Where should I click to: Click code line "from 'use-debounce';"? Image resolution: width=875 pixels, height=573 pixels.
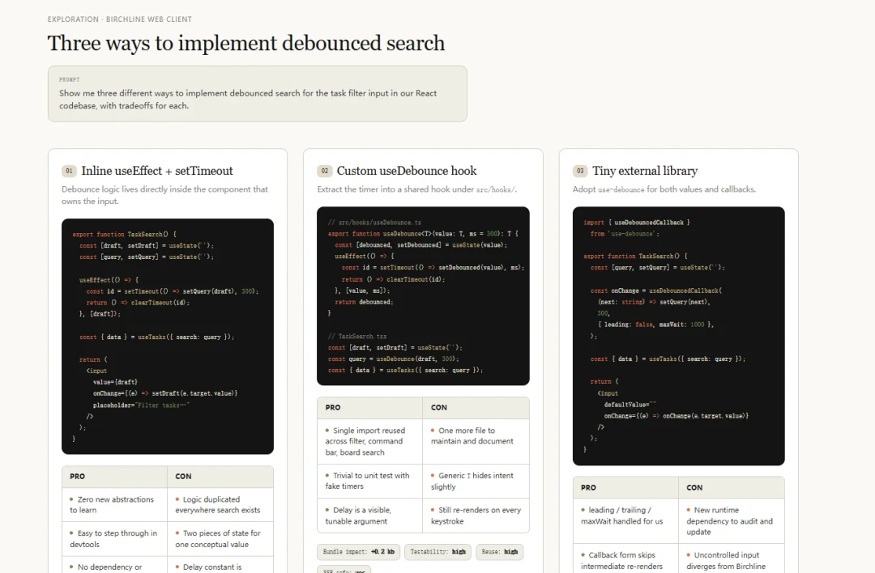625,234
